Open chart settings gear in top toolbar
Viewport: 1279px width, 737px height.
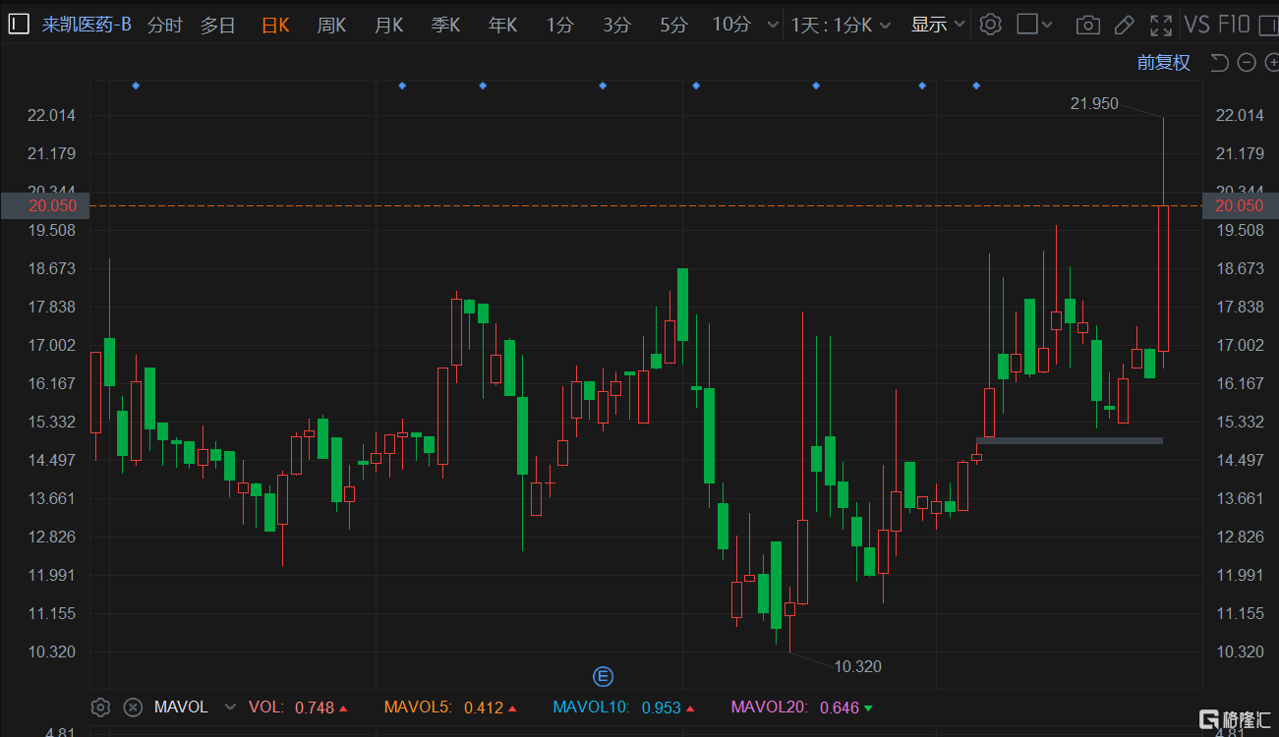[x=991, y=25]
